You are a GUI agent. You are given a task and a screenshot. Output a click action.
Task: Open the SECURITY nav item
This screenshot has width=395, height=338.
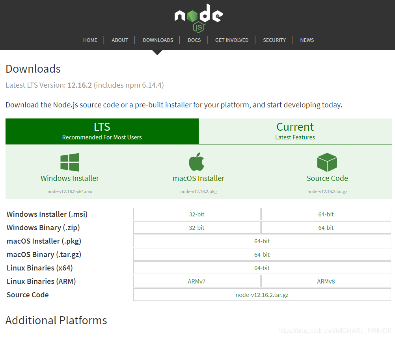click(274, 40)
